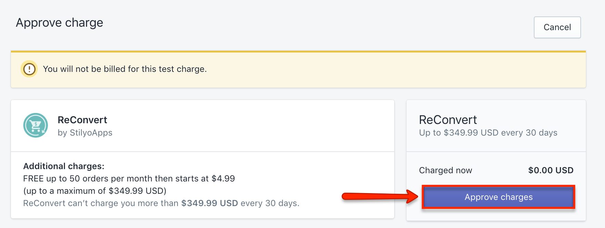
Task: Click the 'Charged now' label
Action: click(x=446, y=170)
